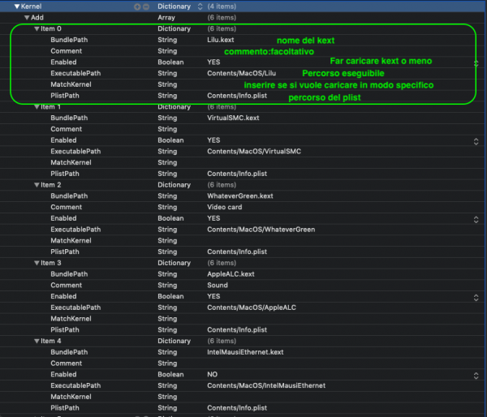The image size is (487, 417).
Task: Select the Add key row
Action: [37, 18]
